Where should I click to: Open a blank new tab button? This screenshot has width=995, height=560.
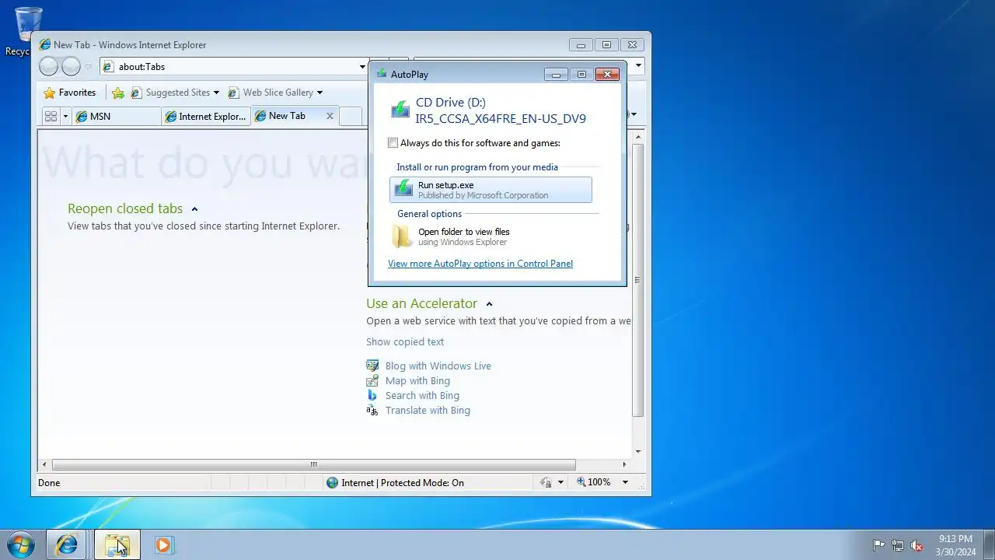coord(351,116)
